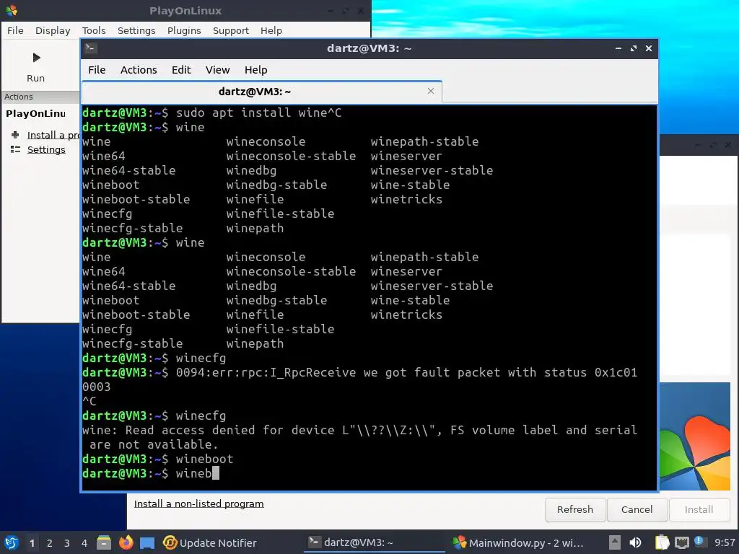This screenshot has height=554, width=739.
Task: Click the plus icon beside Install a program
Action: click(x=15, y=135)
